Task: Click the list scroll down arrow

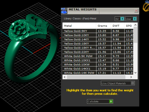Action: tap(135, 73)
